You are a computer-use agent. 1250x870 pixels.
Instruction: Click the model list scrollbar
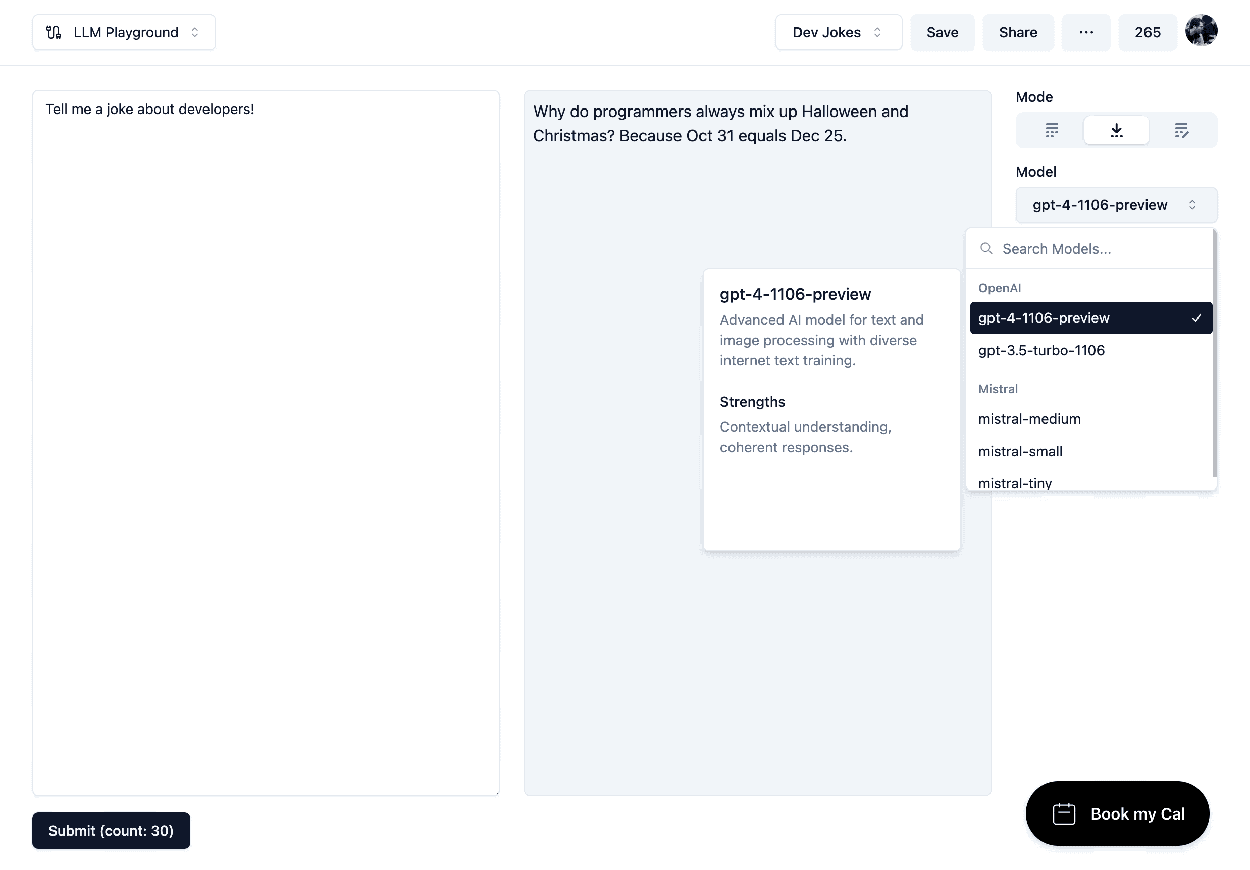click(1214, 354)
